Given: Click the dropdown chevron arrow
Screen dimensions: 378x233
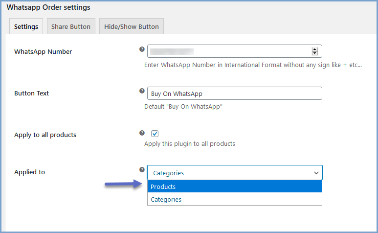Looking at the screenshot, I should coord(316,172).
